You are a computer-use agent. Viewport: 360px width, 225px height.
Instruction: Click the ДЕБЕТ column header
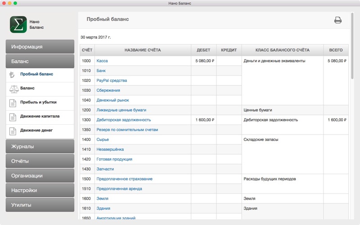point(204,50)
